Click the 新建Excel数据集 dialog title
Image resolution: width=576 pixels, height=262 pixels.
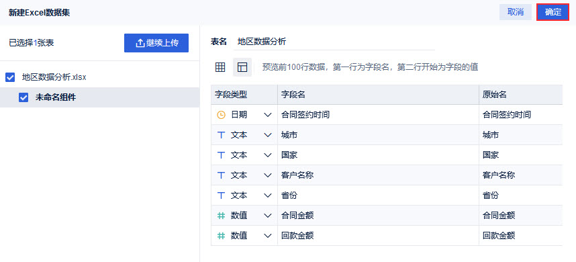pyautogui.click(x=40, y=13)
